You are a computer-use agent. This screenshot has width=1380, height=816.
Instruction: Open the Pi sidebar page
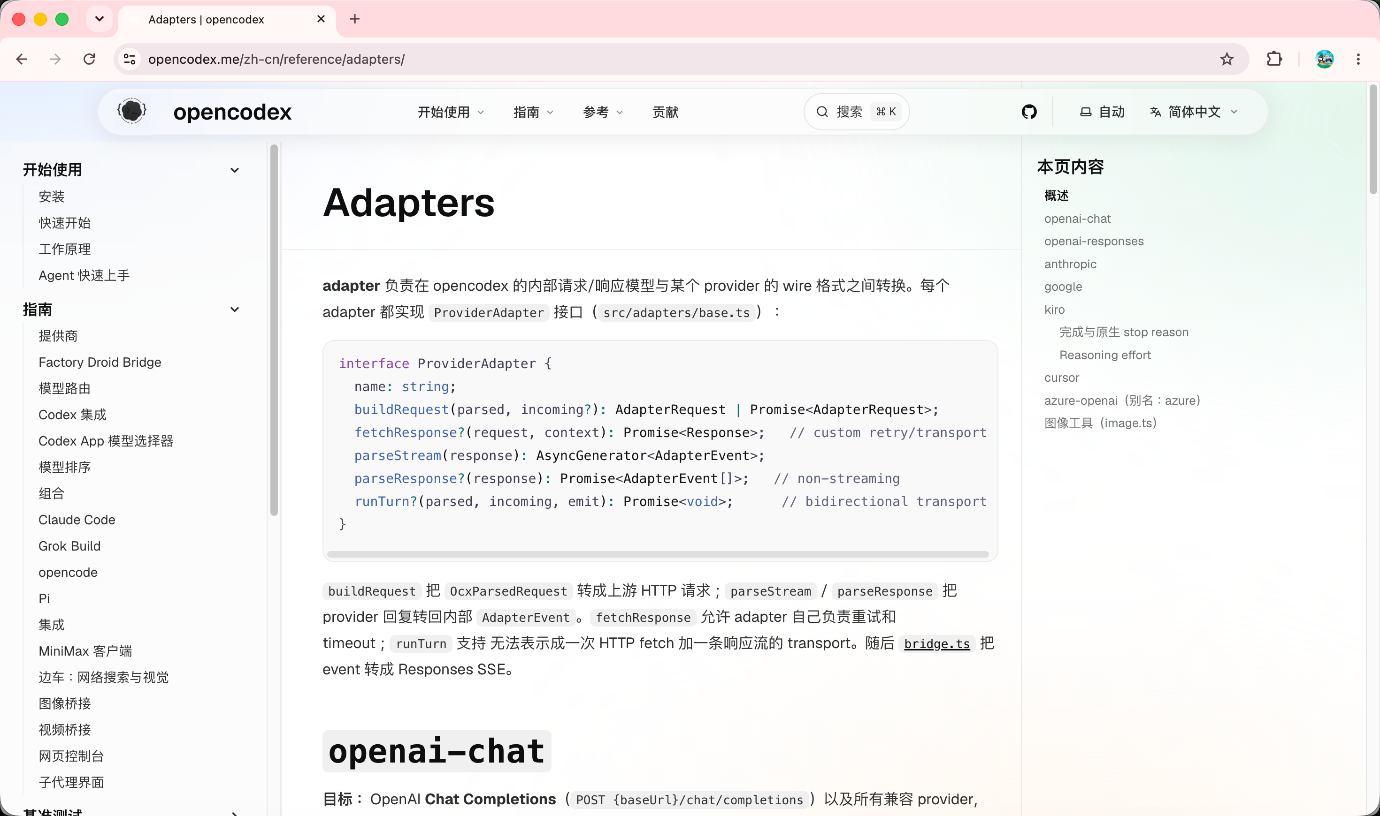pos(44,598)
